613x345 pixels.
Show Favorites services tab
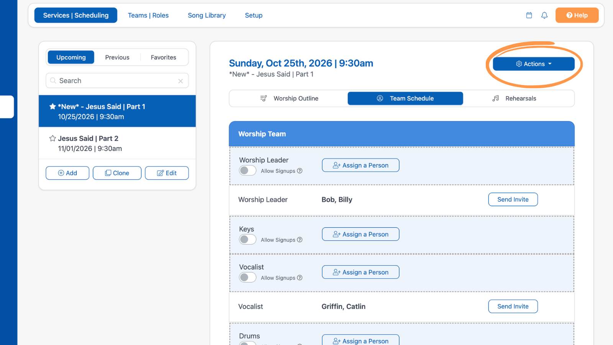164,58
